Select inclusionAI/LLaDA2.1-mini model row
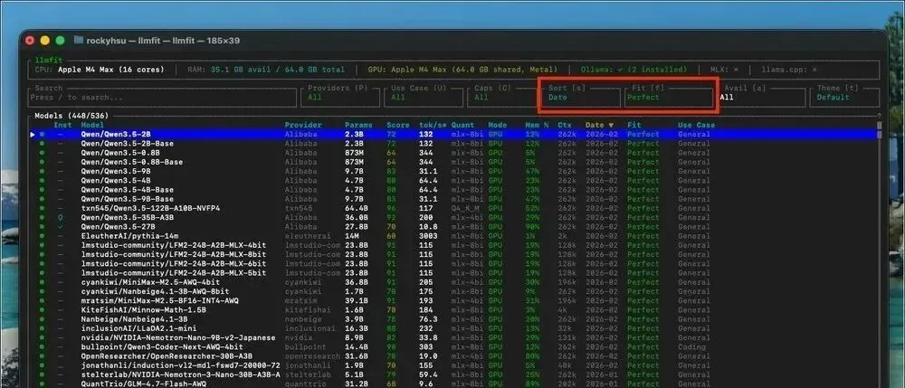905x388 pixels. point(453,328)
